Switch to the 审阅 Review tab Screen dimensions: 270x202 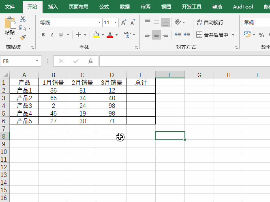pos(146,7)
